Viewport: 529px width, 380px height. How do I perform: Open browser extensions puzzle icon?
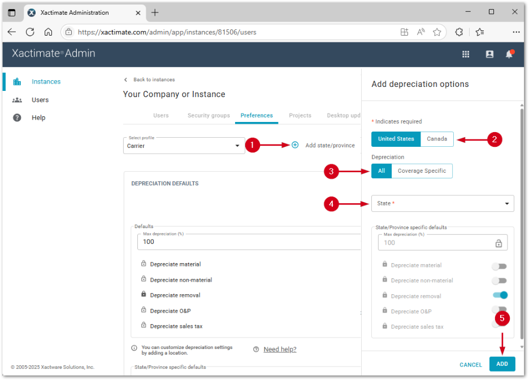(x=459, y=32)
